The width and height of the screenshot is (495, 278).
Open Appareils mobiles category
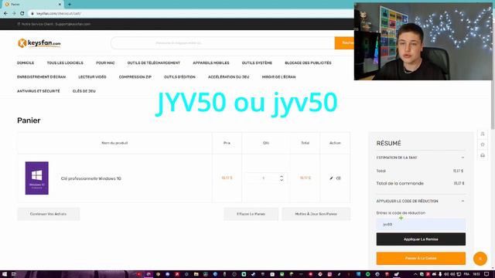point(211,63)
